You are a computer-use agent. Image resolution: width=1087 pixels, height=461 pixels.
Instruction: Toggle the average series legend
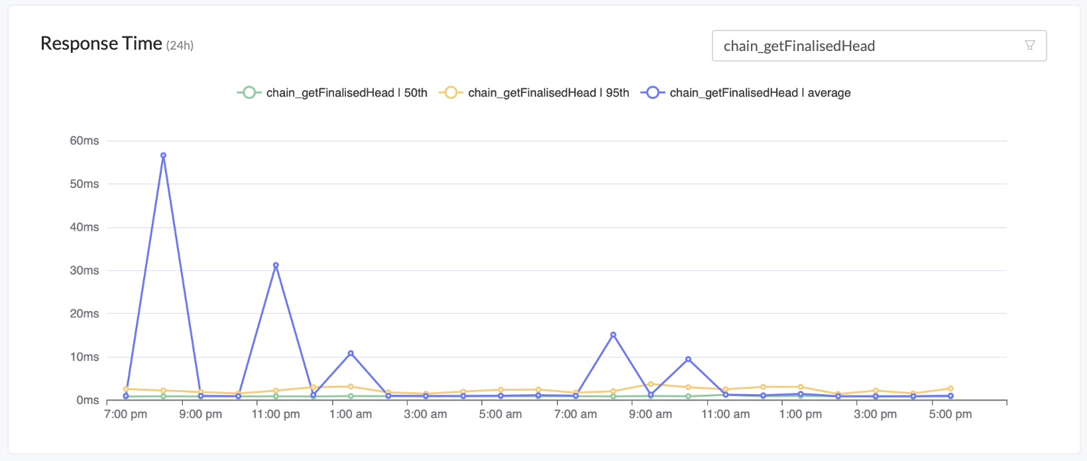pos(760,93)
